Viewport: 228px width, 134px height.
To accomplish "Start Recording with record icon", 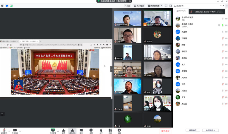I will [x=91, y=131].
